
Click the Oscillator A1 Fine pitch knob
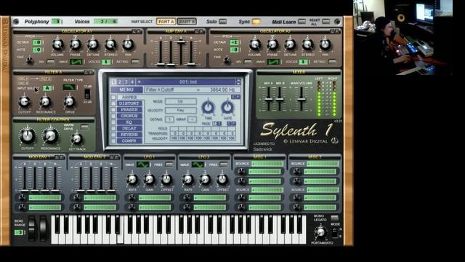coord(30,60)
